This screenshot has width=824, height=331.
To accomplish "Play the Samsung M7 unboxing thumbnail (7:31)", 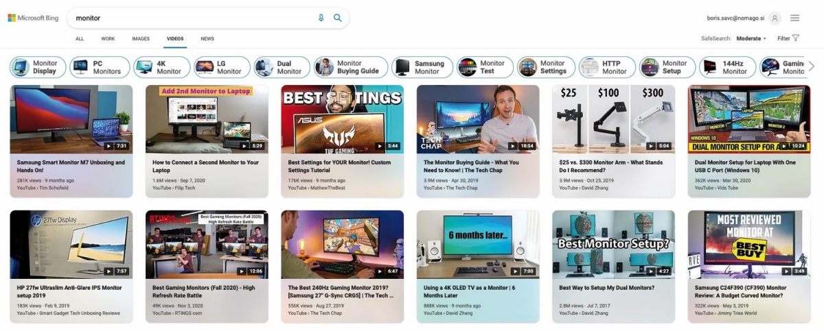I will coord(71,119).
